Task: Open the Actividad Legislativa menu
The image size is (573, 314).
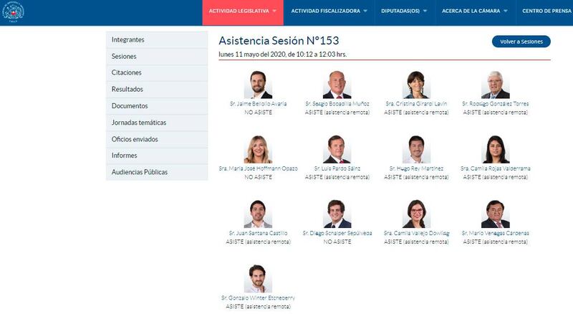Action: click(243, 11)
